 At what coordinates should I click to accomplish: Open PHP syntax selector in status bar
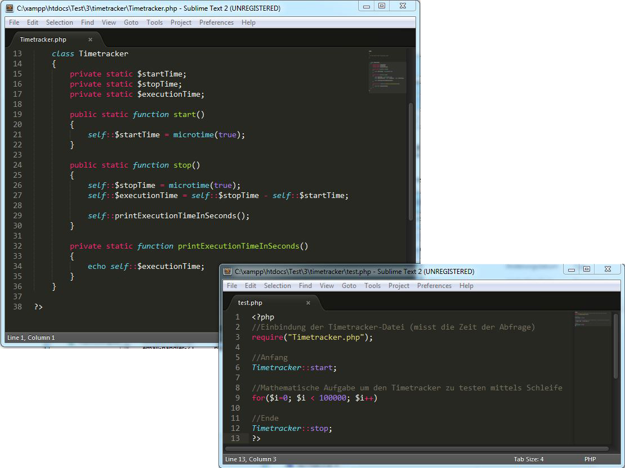590,459
